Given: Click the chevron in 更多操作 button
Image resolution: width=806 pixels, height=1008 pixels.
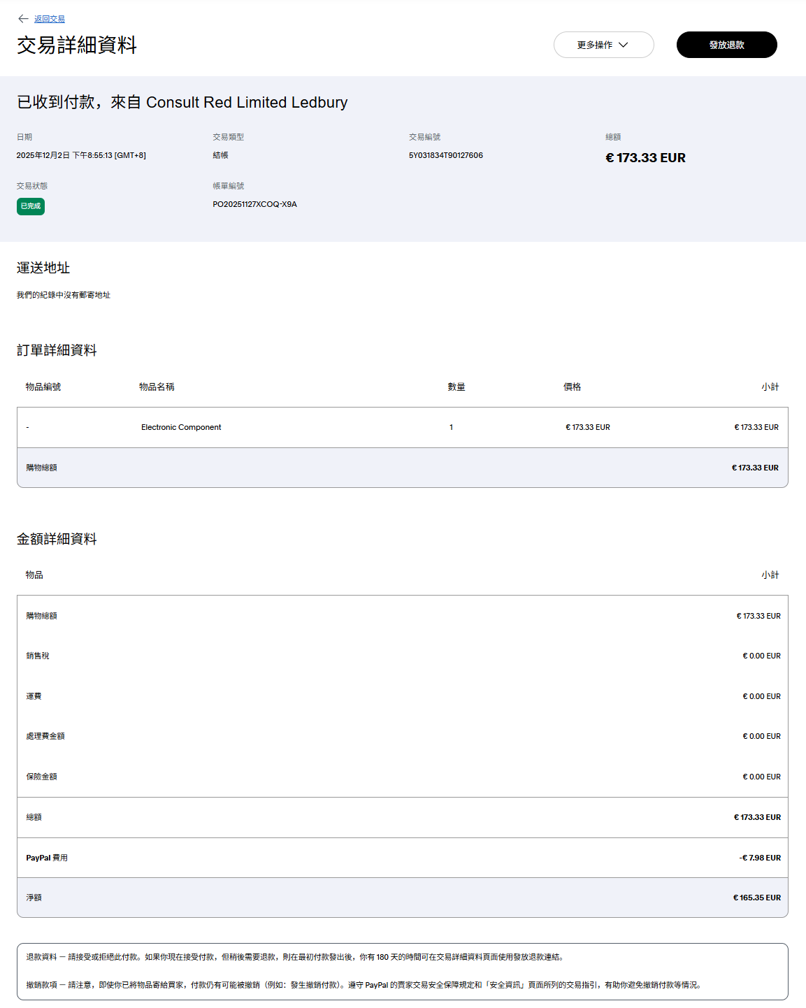Looking at the screenshot, I should (624, 45).
